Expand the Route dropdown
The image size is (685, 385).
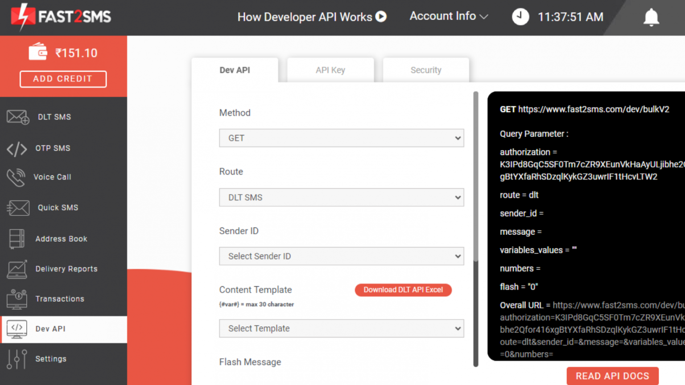pyautogui.click(x=341, y=197)
